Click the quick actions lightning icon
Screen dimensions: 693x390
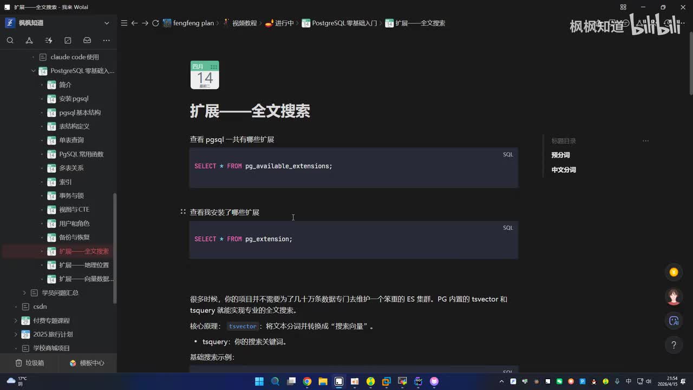[49, 40]
